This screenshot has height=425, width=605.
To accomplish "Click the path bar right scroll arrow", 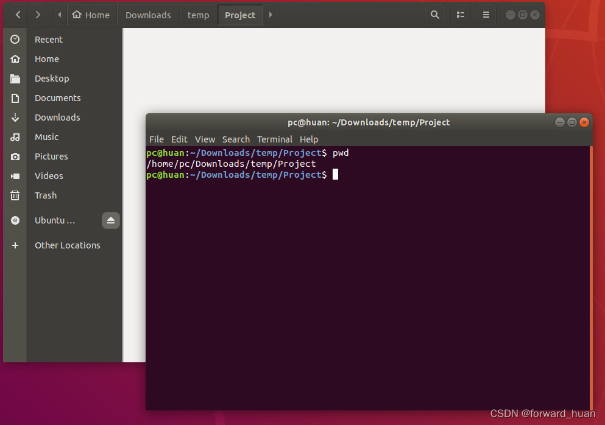I will pos(270,15).
